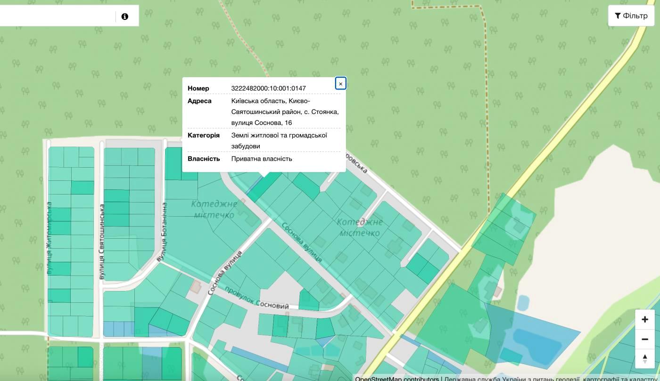
Task: Close the parcel information popup
Action: click(x=340, y=83)
